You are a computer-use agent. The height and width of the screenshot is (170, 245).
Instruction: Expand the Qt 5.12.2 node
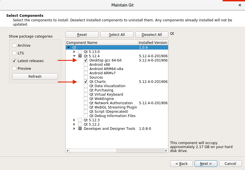(x=74, y=124)
